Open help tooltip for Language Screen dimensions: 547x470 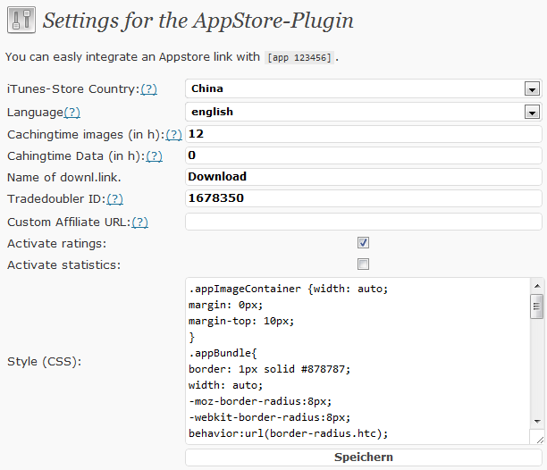[x=72, y=113]
